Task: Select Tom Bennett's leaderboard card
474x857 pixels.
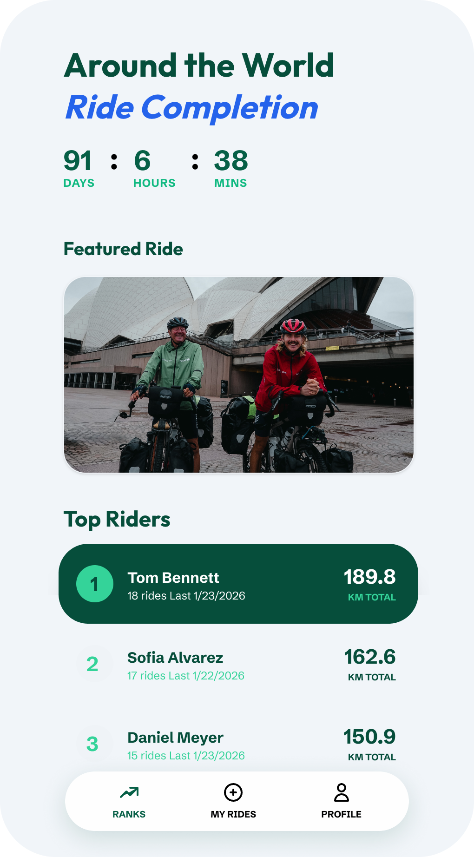Action: (x=238, y=584)
